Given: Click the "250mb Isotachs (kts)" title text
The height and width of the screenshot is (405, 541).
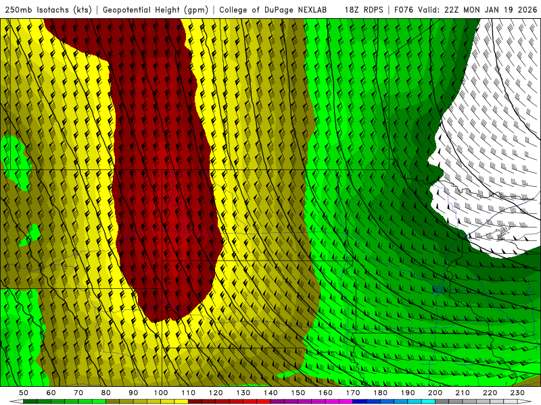Looking at the screenshot, I should click(49, 10).
